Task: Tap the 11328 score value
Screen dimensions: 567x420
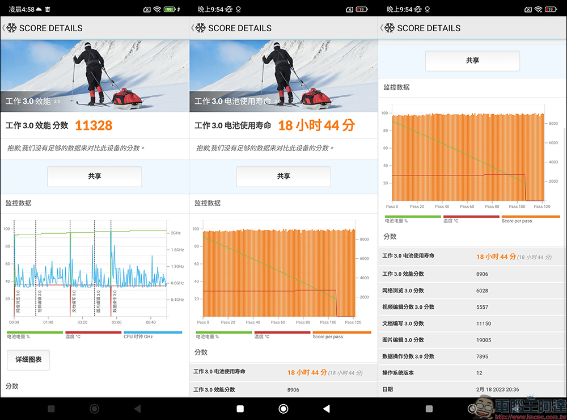Action: (x=94, y=125)
